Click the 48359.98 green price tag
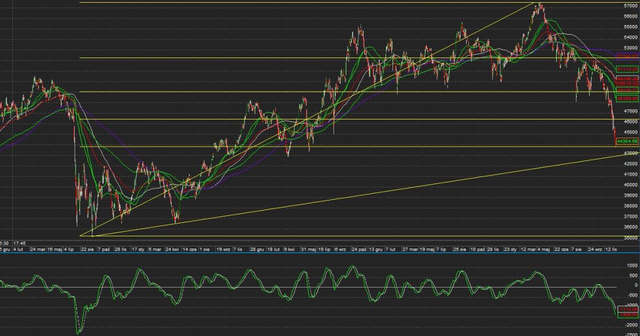The width and height of the screenshot is (640, 336). [x=627, y=99]
